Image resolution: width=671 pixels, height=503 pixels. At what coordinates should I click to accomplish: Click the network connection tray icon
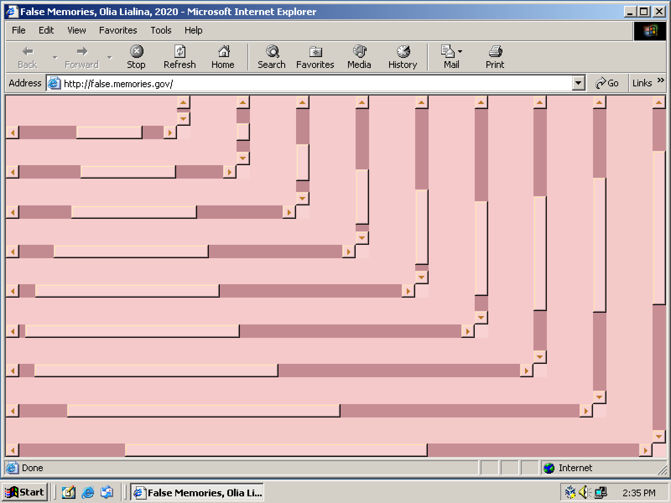[x=601, y=492]
